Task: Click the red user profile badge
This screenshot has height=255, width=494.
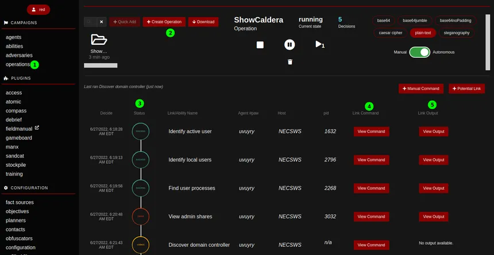Action: pyautogui.click(x=38, y=9)
